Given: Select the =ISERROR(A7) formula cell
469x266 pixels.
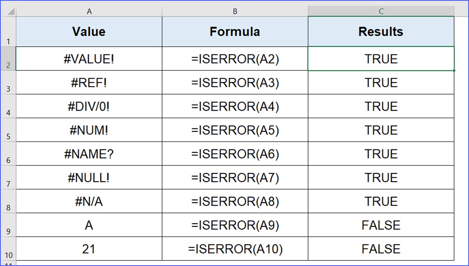Looking at the screenshot, I should pyautogui.click(x=235, y=178).
